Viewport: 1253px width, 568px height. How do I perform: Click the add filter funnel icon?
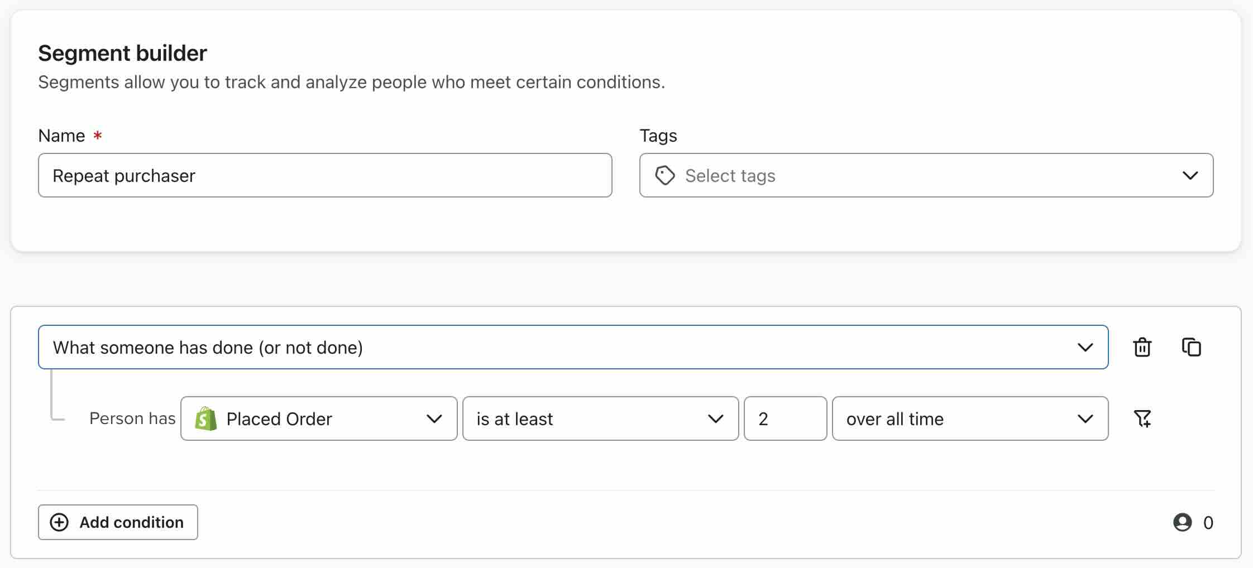pyautogui.click(x=1142, y=418)
